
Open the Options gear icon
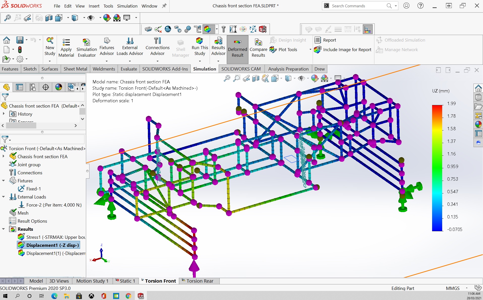(x=20, y=59)
